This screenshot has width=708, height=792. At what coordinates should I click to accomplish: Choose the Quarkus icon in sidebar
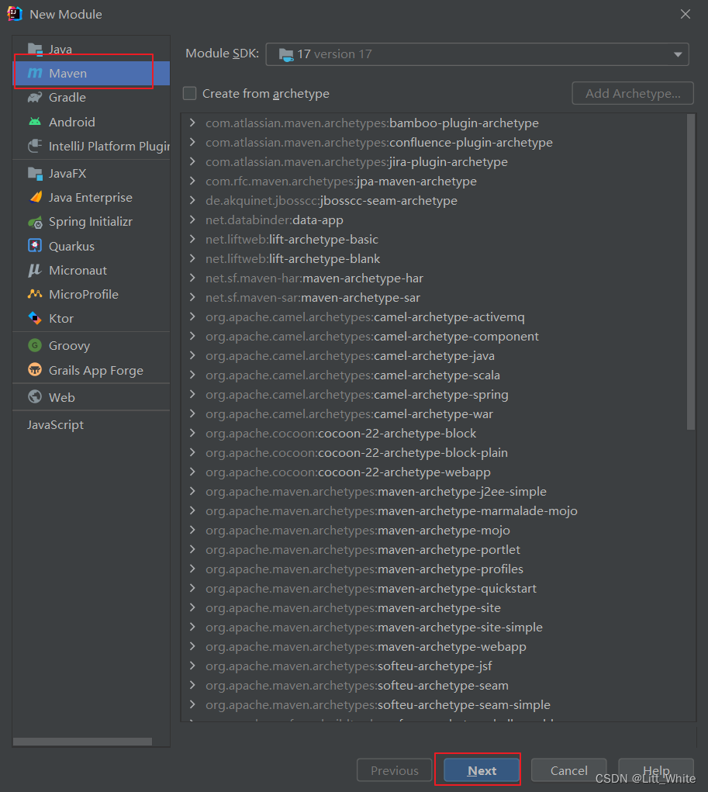point(35,246)
